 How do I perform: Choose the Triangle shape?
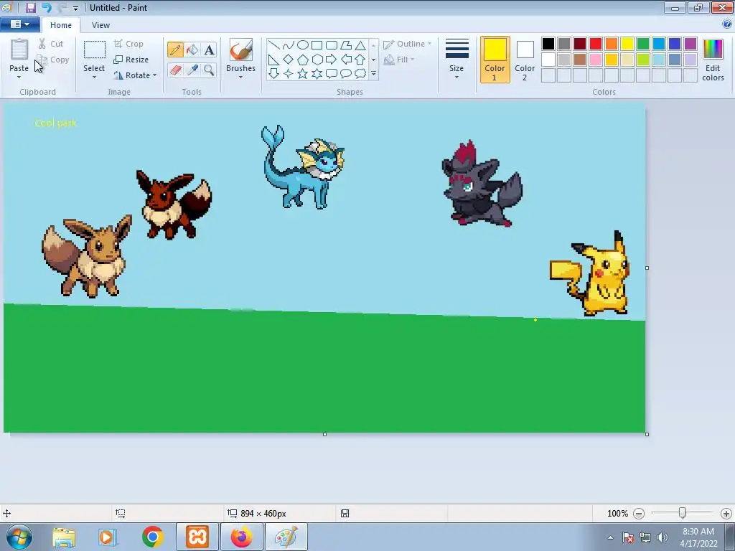(x=360, y=45)
